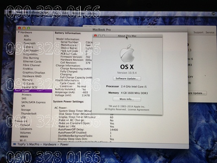The image size is (217, 163).
Task: Click the OS X version 10.9.4 text
Action: pyautogui.click(x=127, y=73)
